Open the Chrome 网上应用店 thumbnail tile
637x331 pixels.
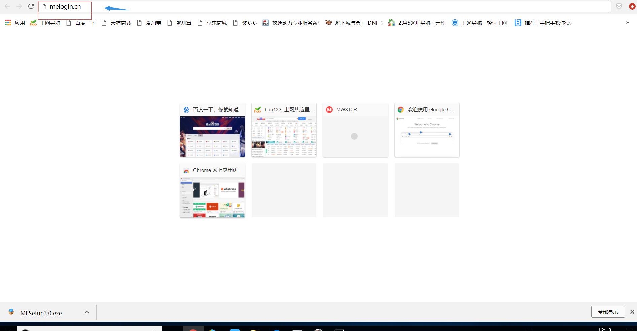(212, 190)
